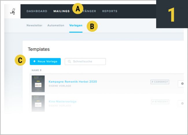Open the Kampagne Romantik Herbst 2020 link

[73, 82]
